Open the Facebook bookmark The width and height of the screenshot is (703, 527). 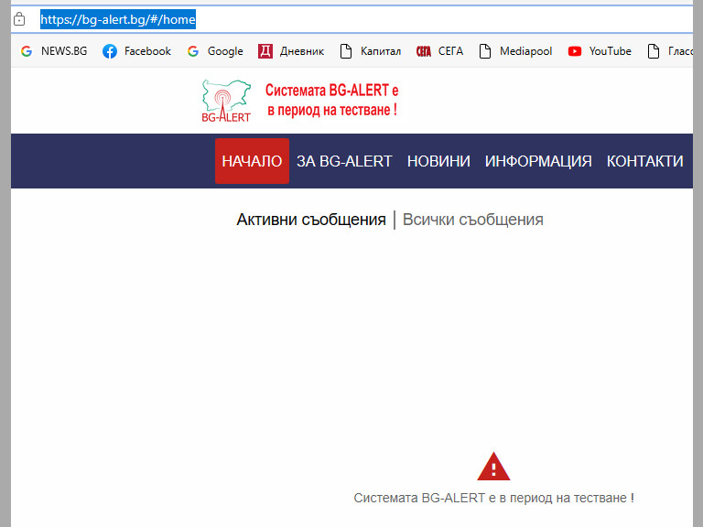[136, 51]
